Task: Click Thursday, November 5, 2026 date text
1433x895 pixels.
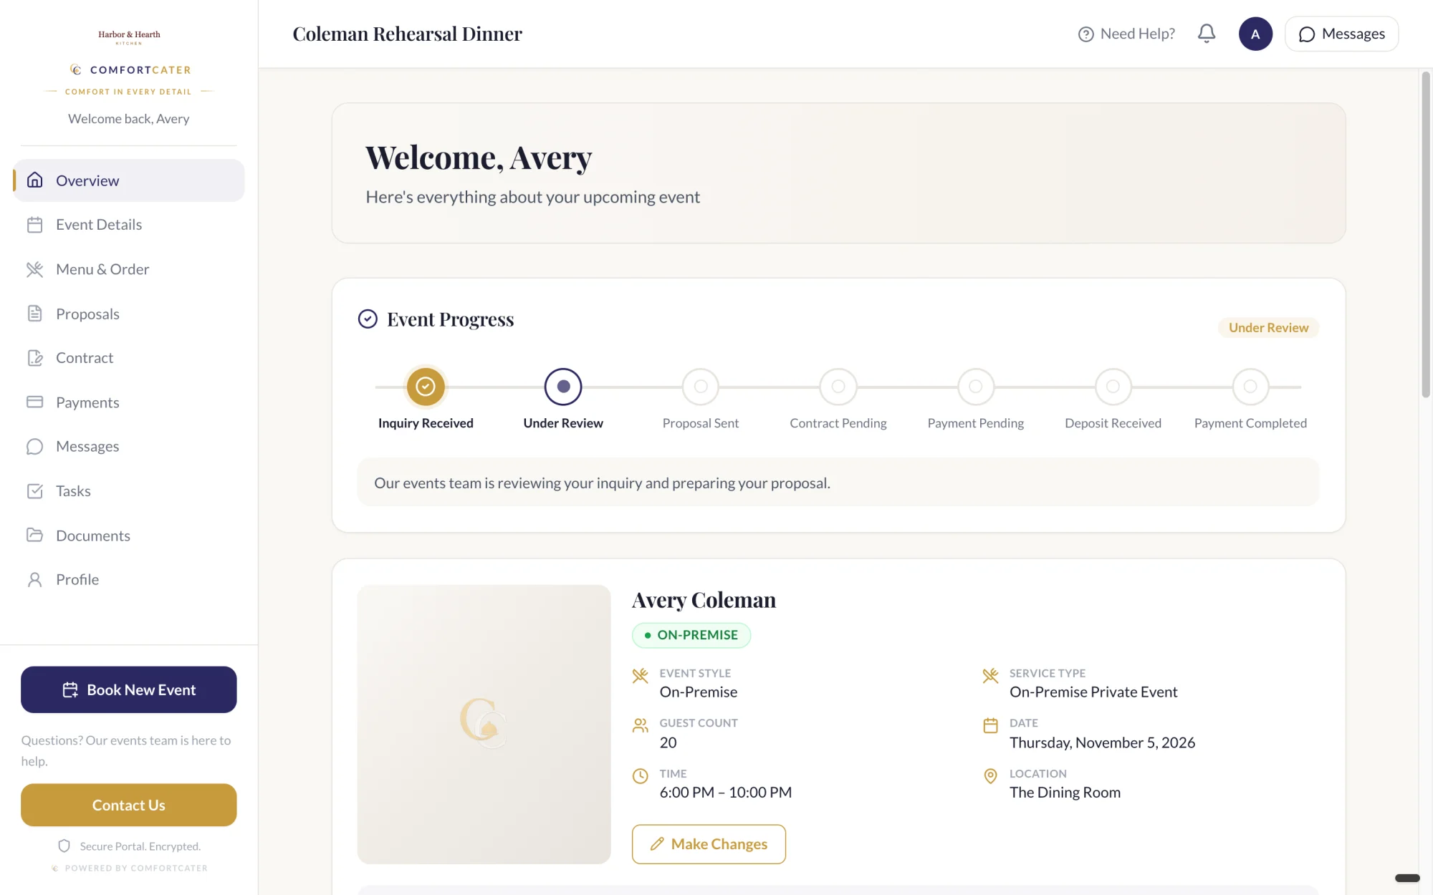Action: coord(1102,742)
